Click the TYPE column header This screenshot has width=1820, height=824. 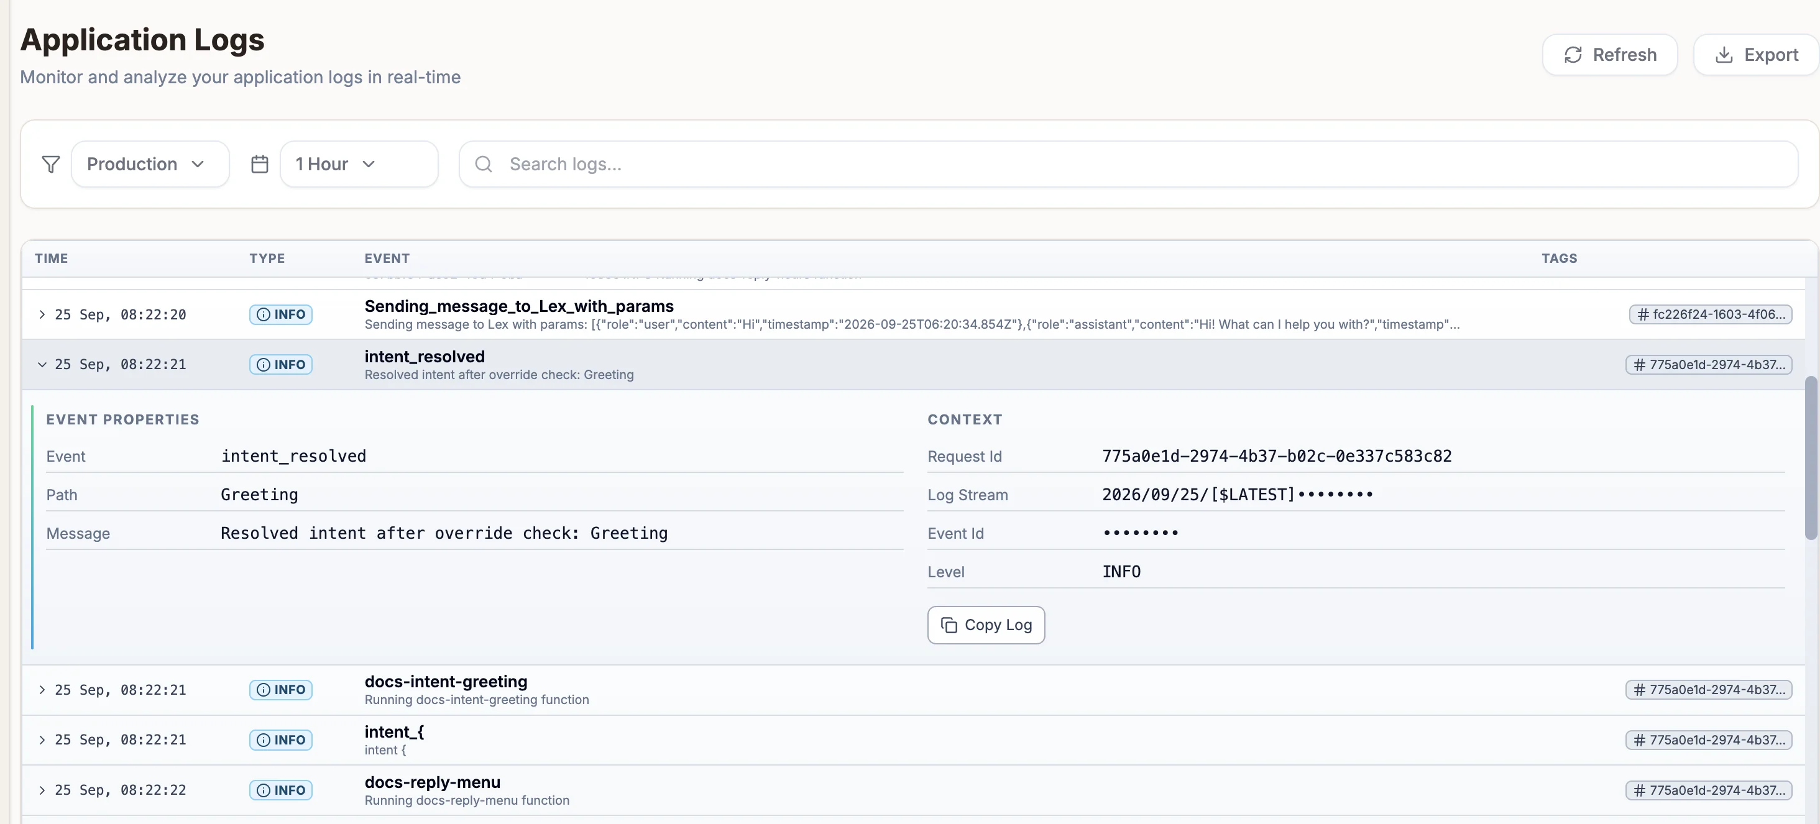pyautogui.click(x=267, y=259)
